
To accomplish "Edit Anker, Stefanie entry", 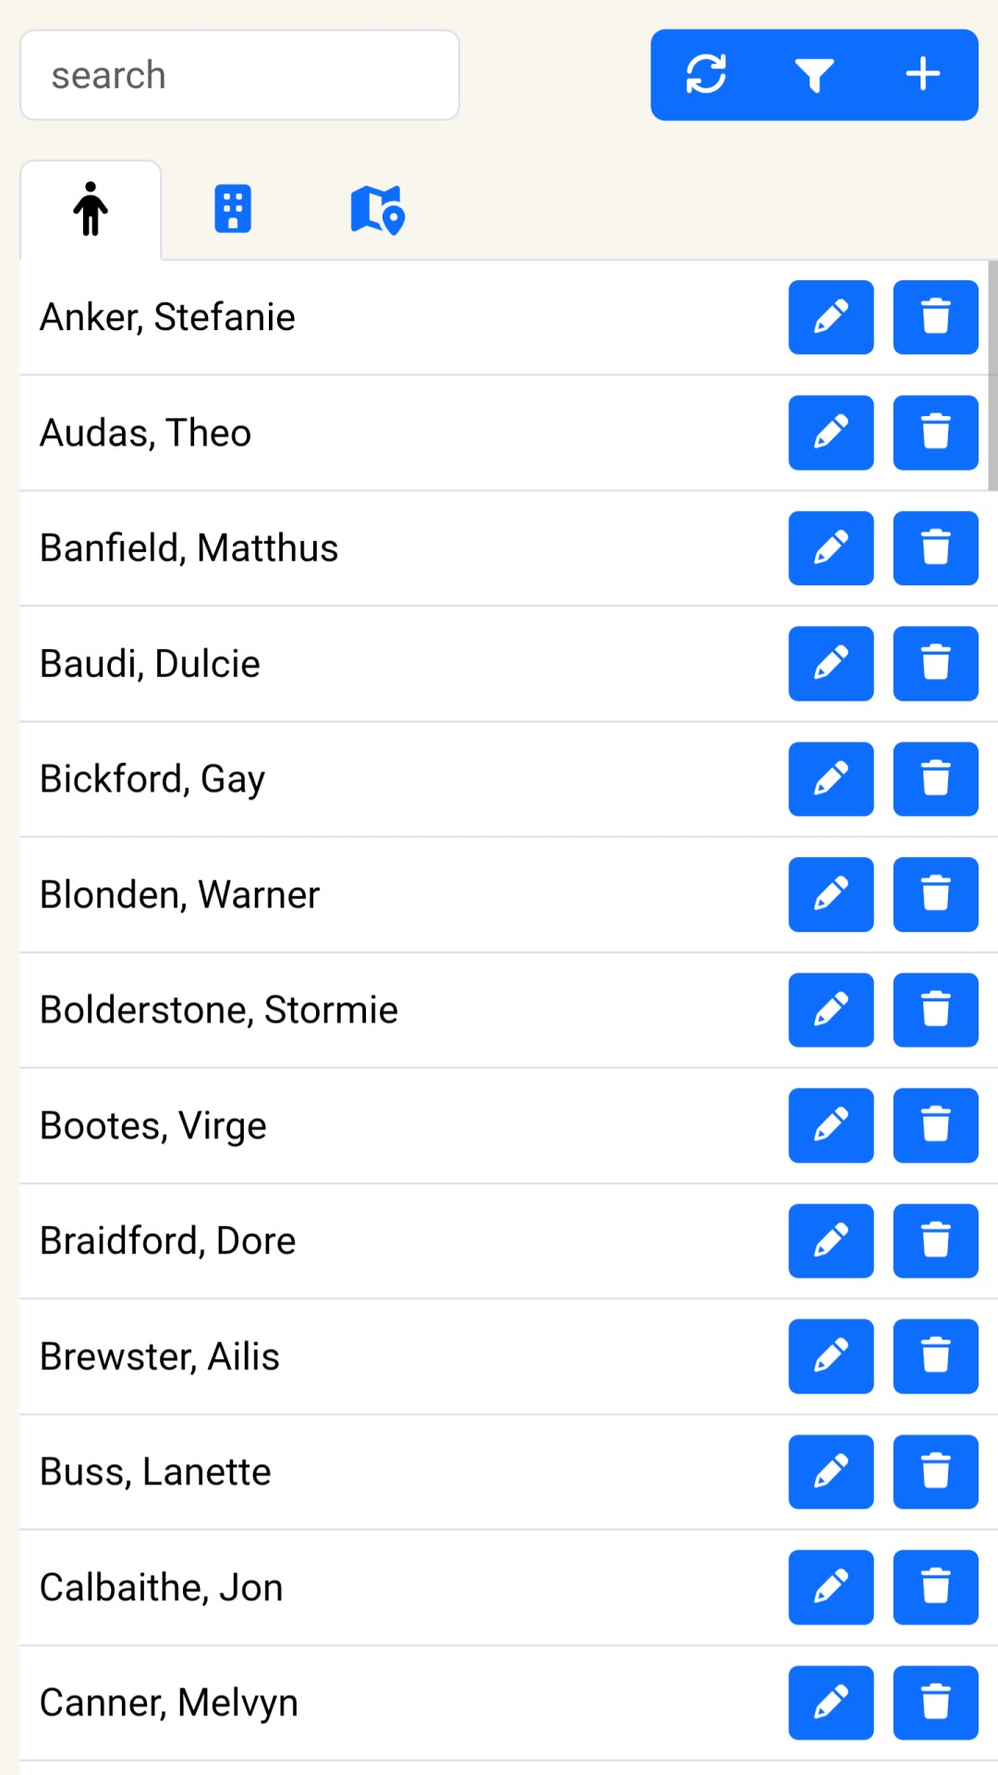I will click(x=830, y=317).
